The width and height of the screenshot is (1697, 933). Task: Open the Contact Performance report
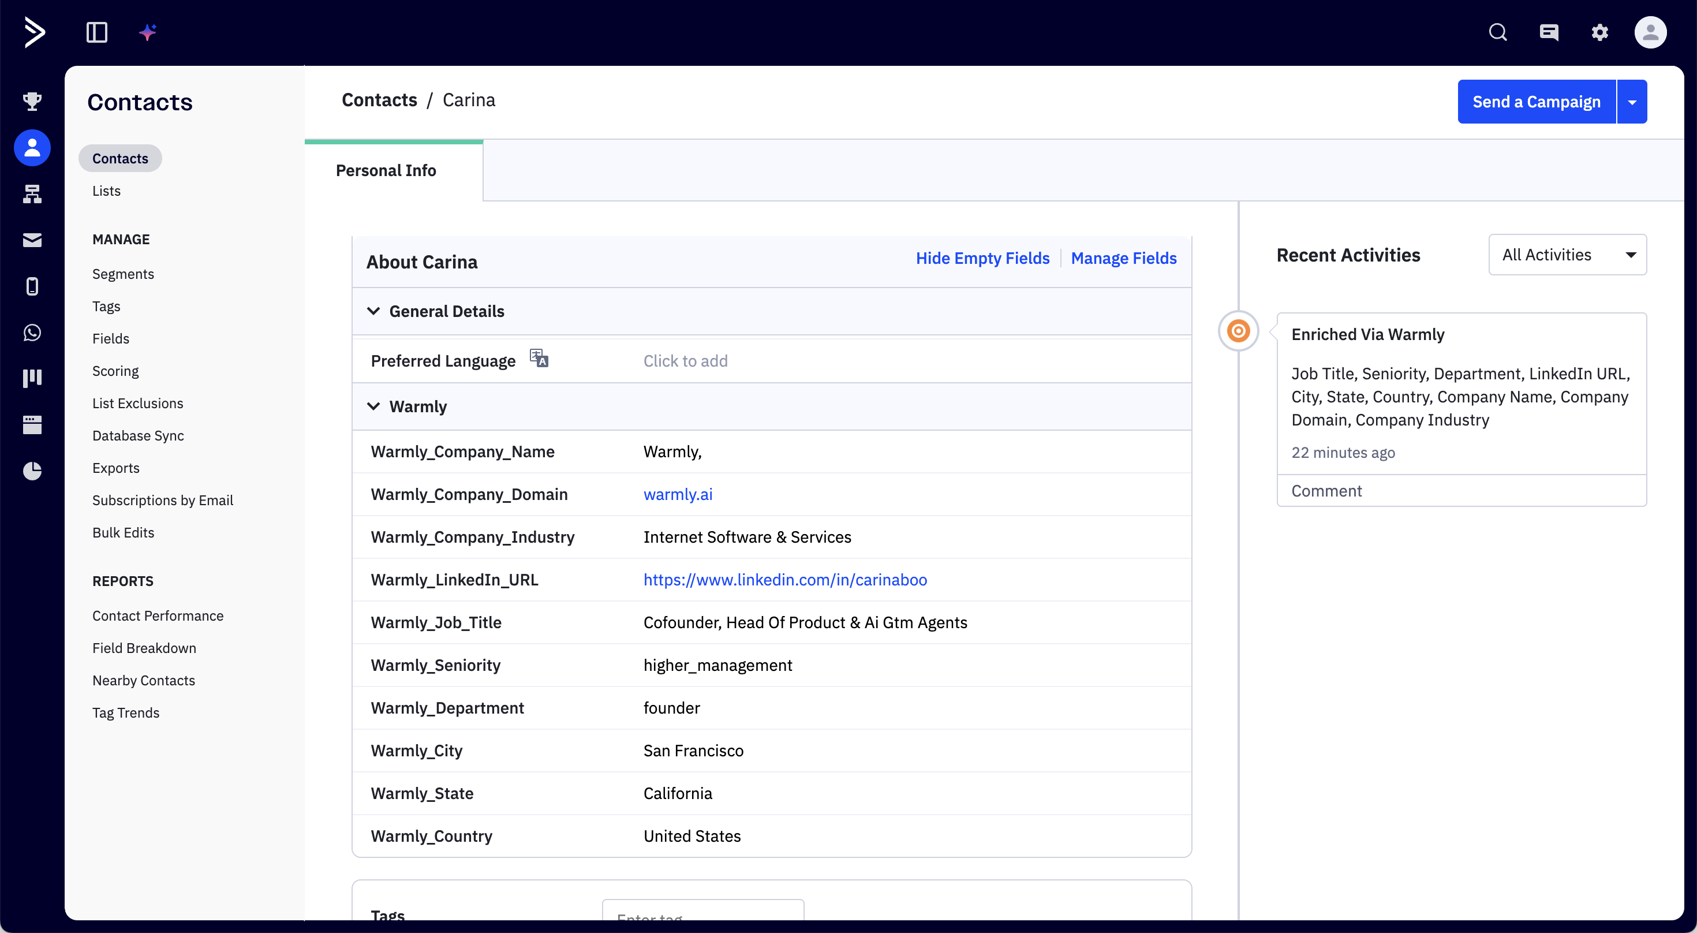[158, 615]
